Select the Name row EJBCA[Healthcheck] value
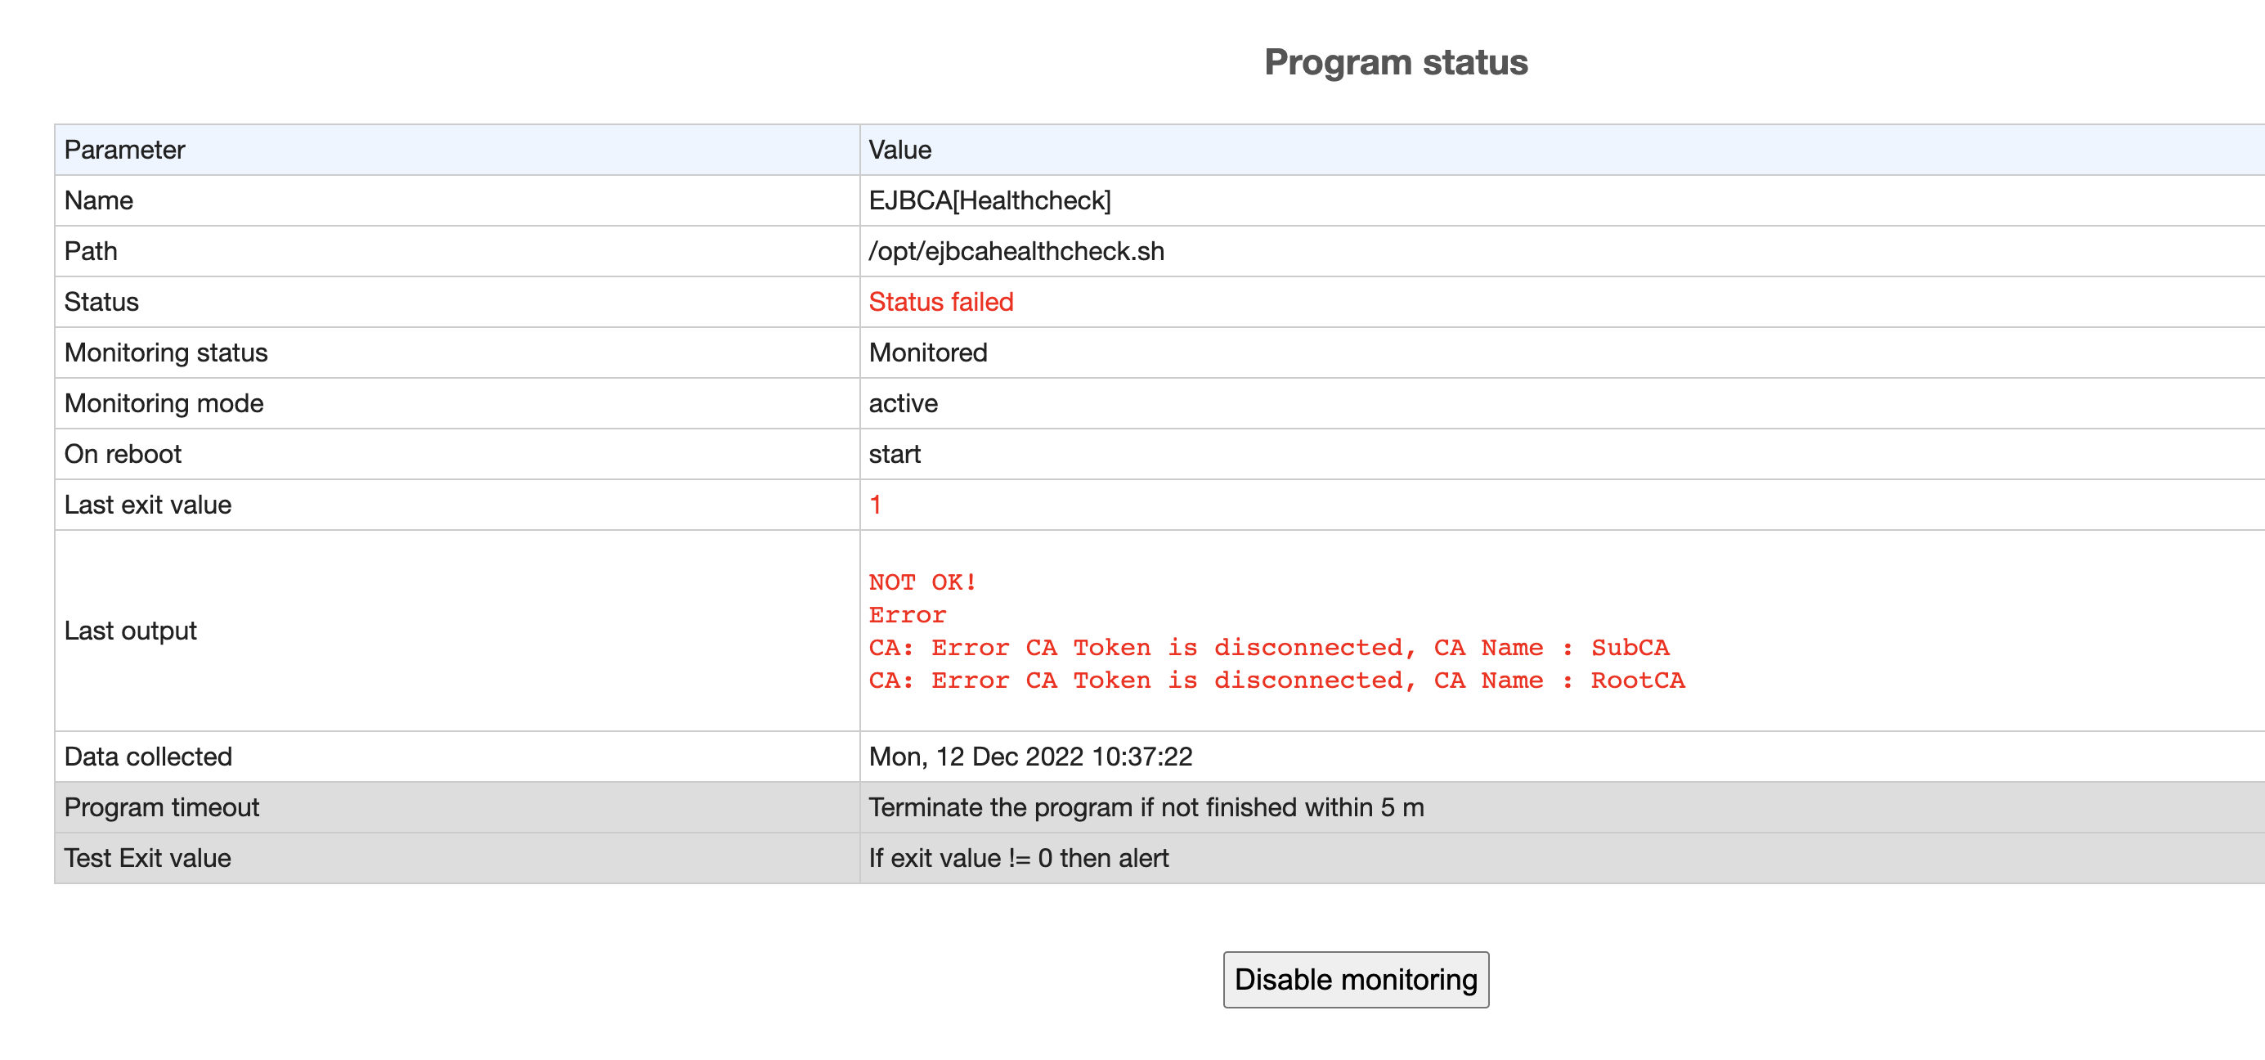2265x1060 pixels. pos(990,200)
